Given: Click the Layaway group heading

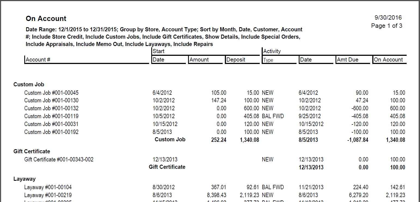Looking at the screenshot, I should 25,179.
